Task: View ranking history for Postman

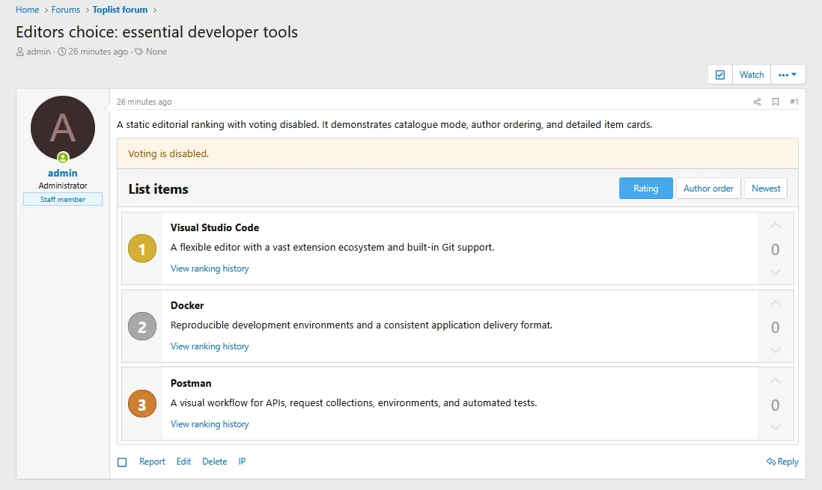Action: [210, 424]
